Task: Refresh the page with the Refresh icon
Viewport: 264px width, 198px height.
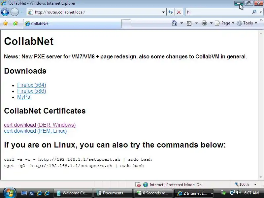Action: (x=171, y=12)
